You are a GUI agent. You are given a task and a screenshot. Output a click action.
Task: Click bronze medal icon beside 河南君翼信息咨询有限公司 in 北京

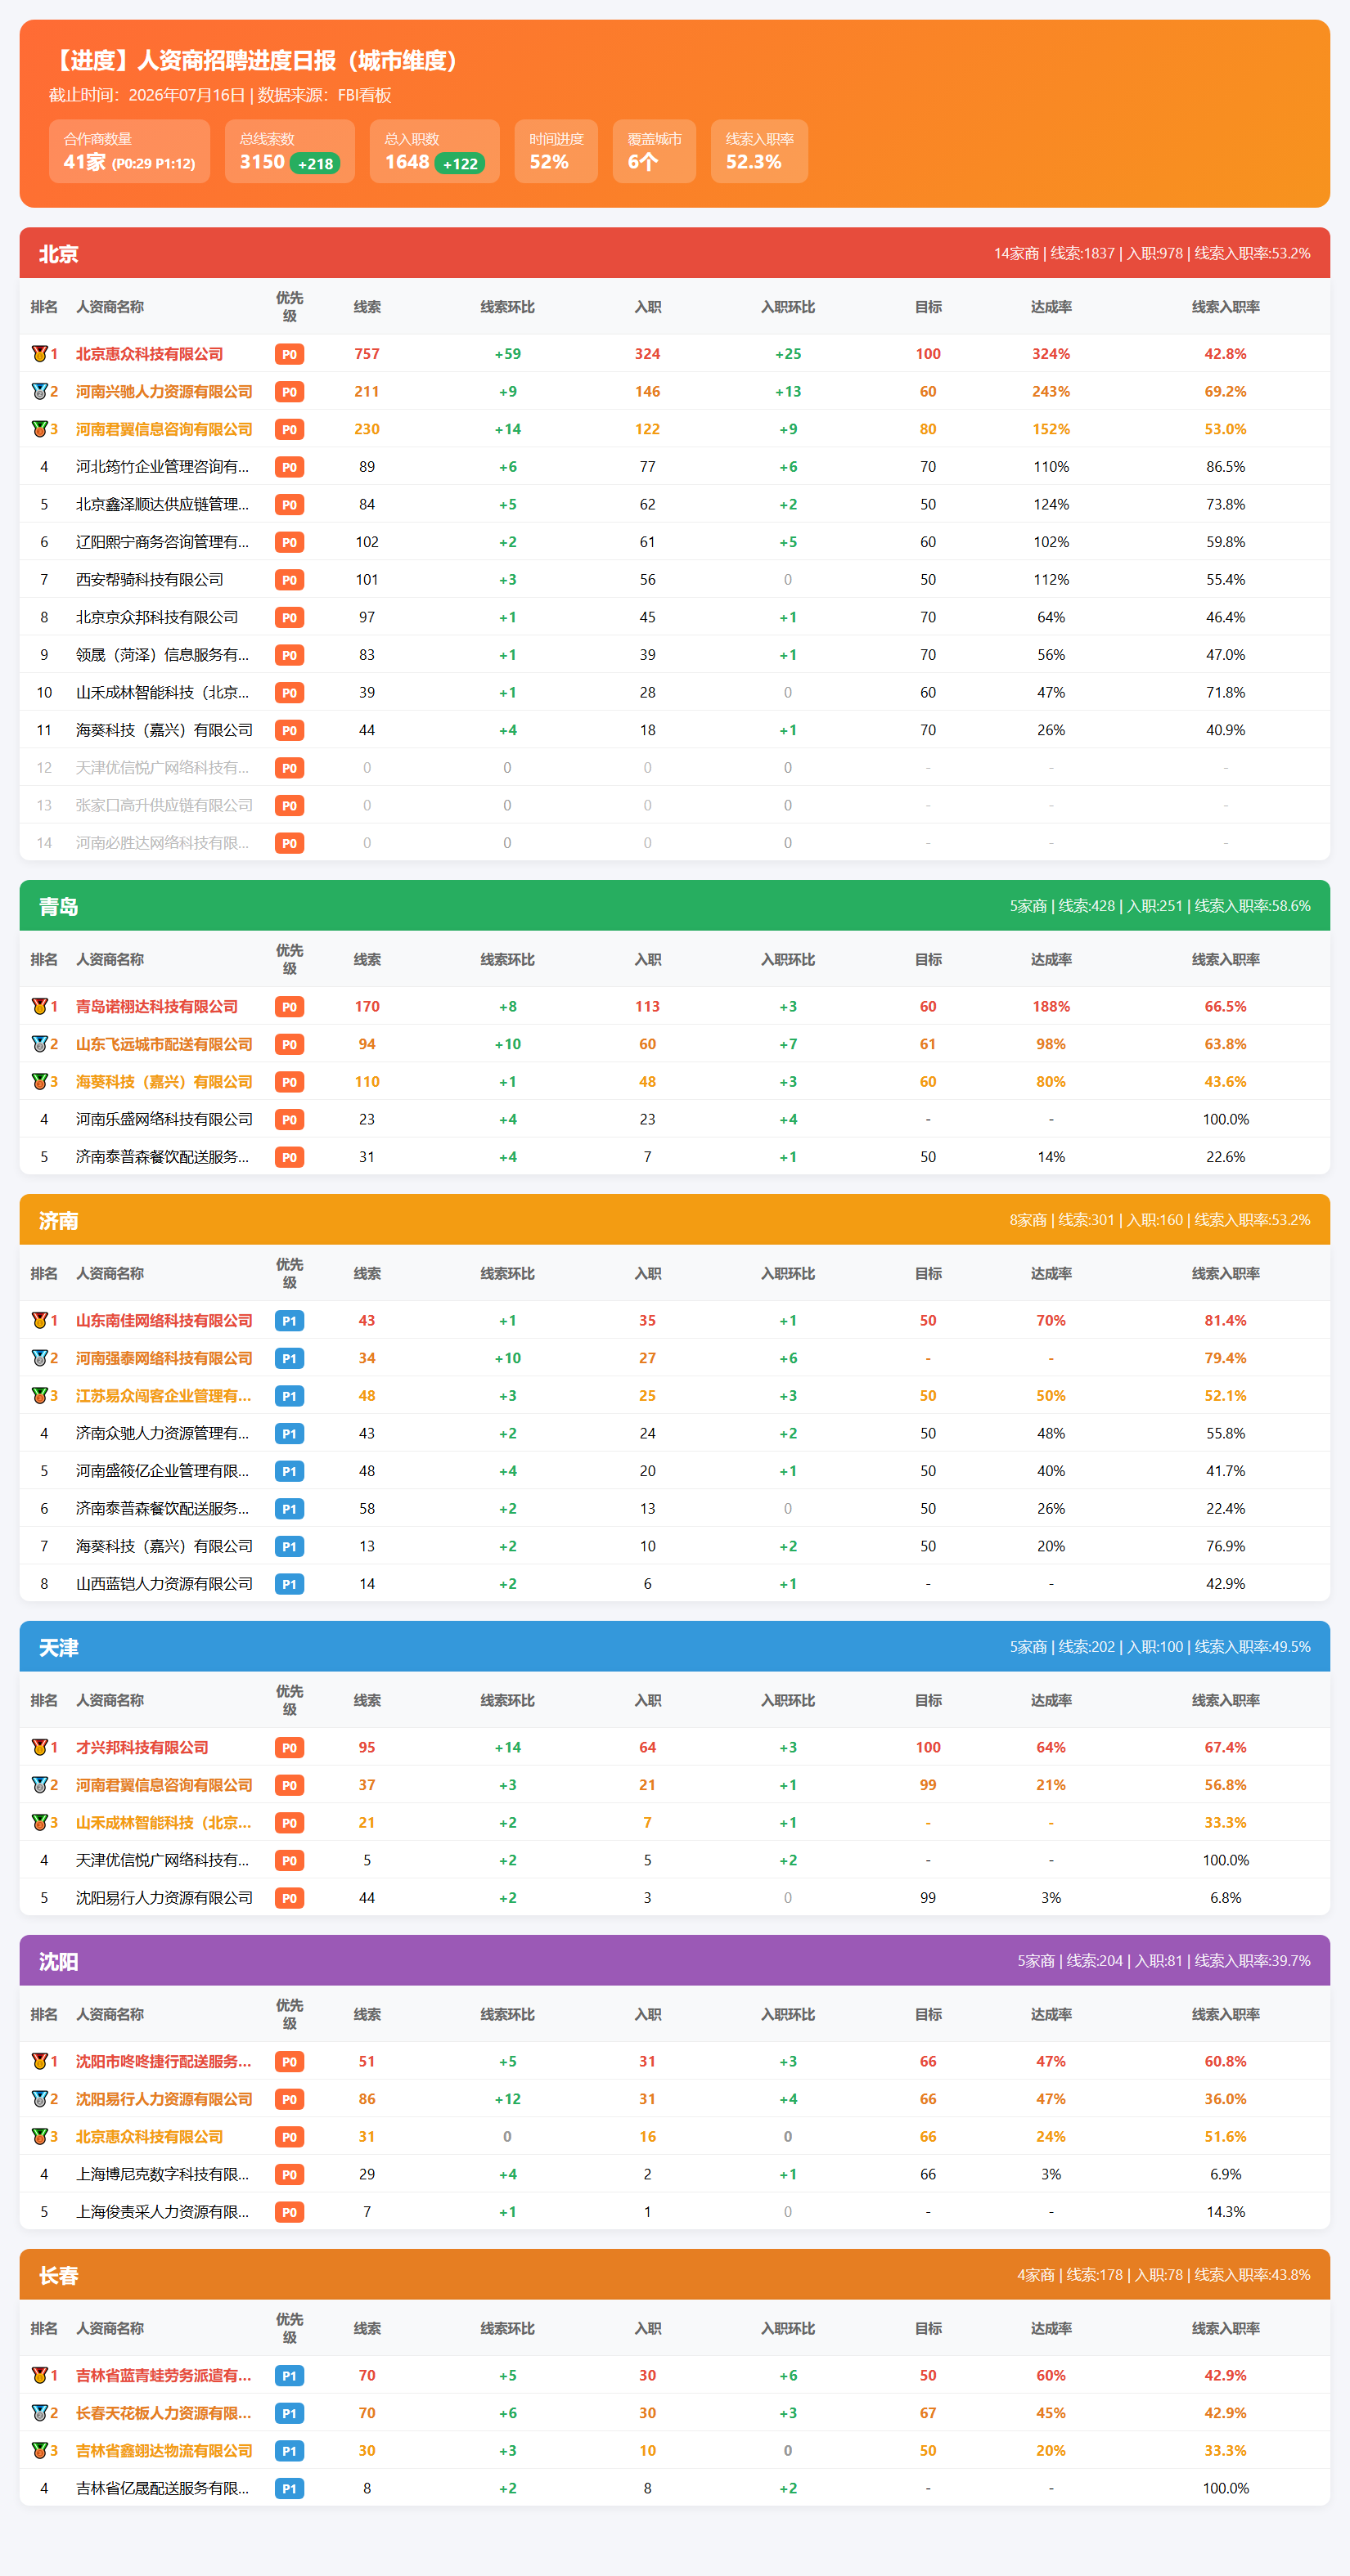pos(39,429)
